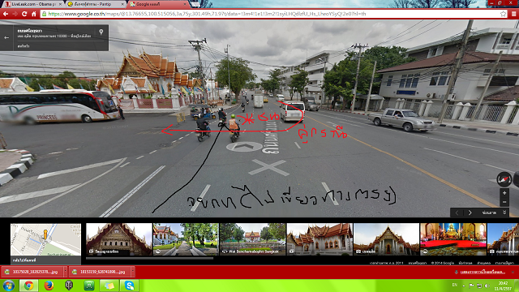519x292 pixels.
Task: Zoom in with the plus button
Action: click(504, 193)
